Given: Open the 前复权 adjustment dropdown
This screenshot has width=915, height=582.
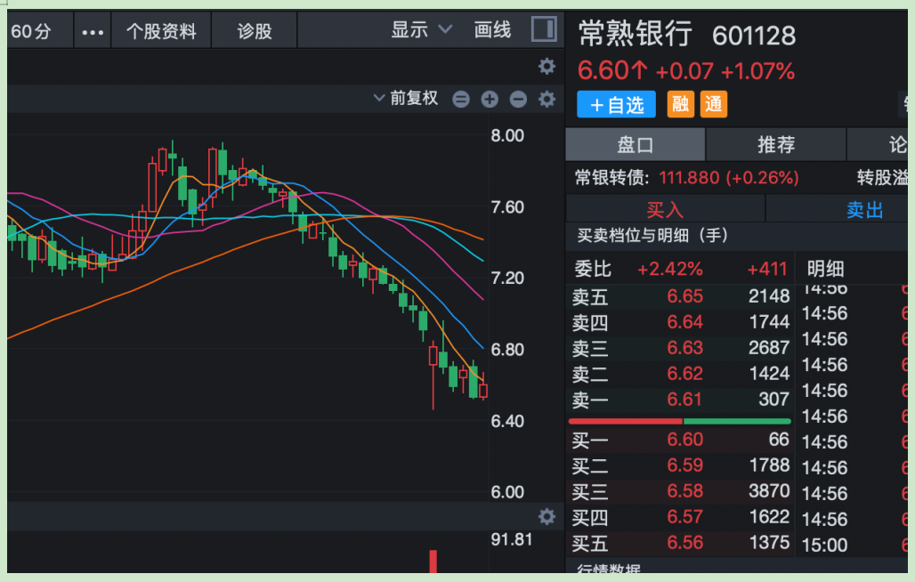Looking at the screenshot, I should pos(407,99).
